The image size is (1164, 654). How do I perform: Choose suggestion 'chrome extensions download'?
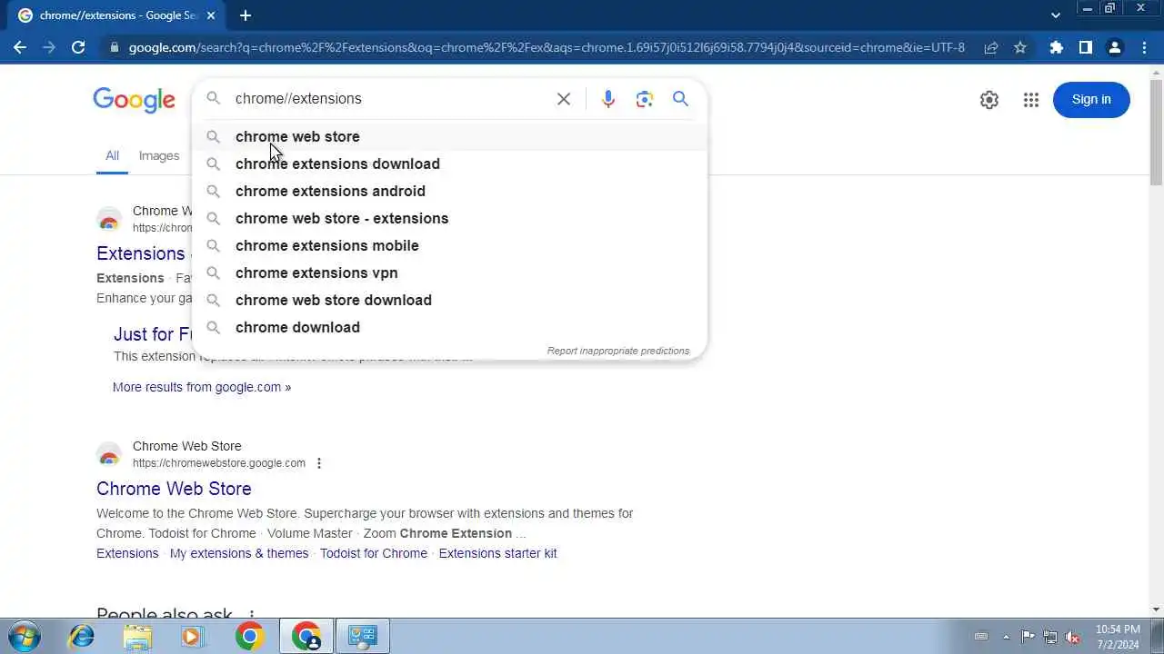(449, 163)
